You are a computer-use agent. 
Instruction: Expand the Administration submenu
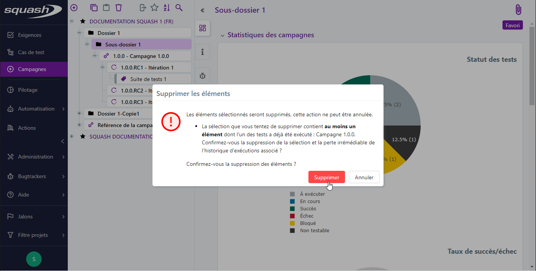pyautogui.click(x=63, y=157)
